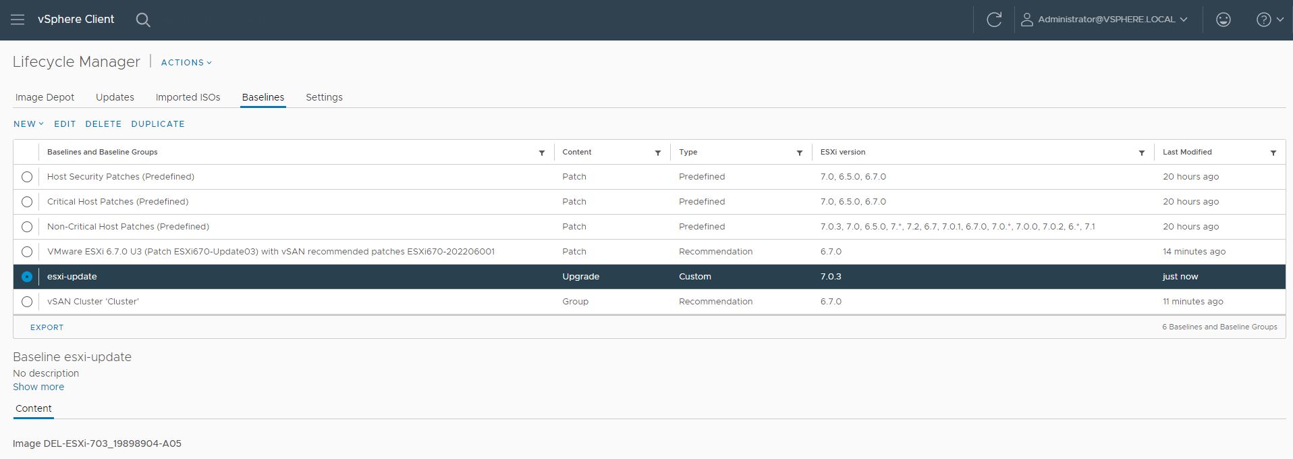Viewport: 1293px width, 459px height.
Task: Click the DUPLICATE baseline button
Action: pos(158,124)
